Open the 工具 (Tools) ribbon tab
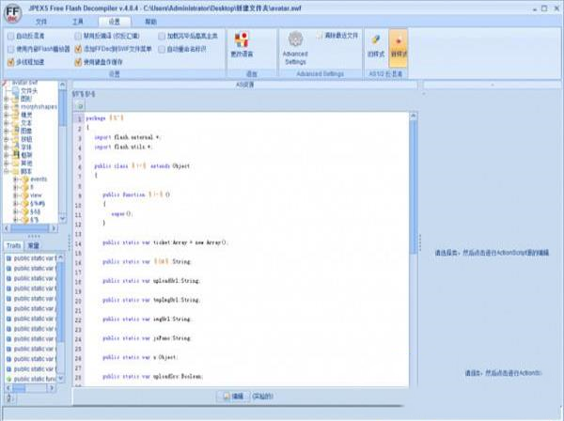Viewport: 564px width, 421px height. pos(78,22)
